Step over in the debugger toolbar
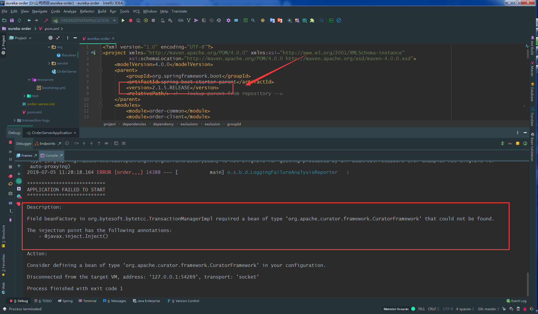This screenshot has height=314, width=538. pyautogui.click(x=76, y=143)
